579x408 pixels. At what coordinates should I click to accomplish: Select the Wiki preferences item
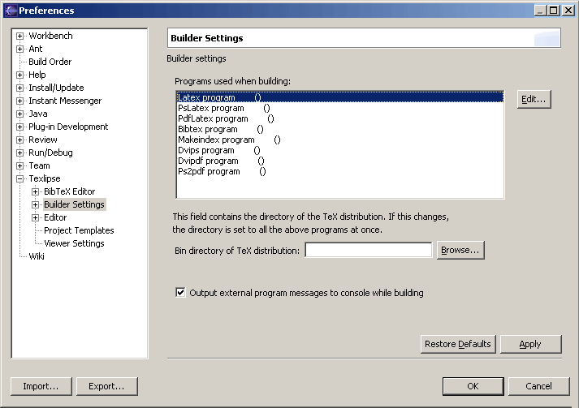37,256
